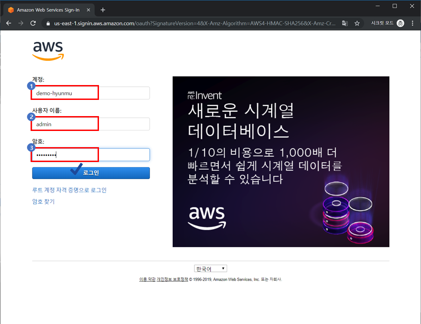Click the browser back arrow

pos(9,23)
